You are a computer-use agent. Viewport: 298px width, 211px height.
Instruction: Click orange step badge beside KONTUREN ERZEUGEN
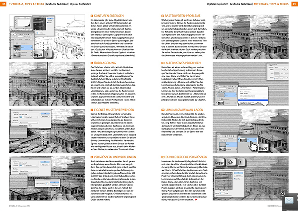[92, 16]
